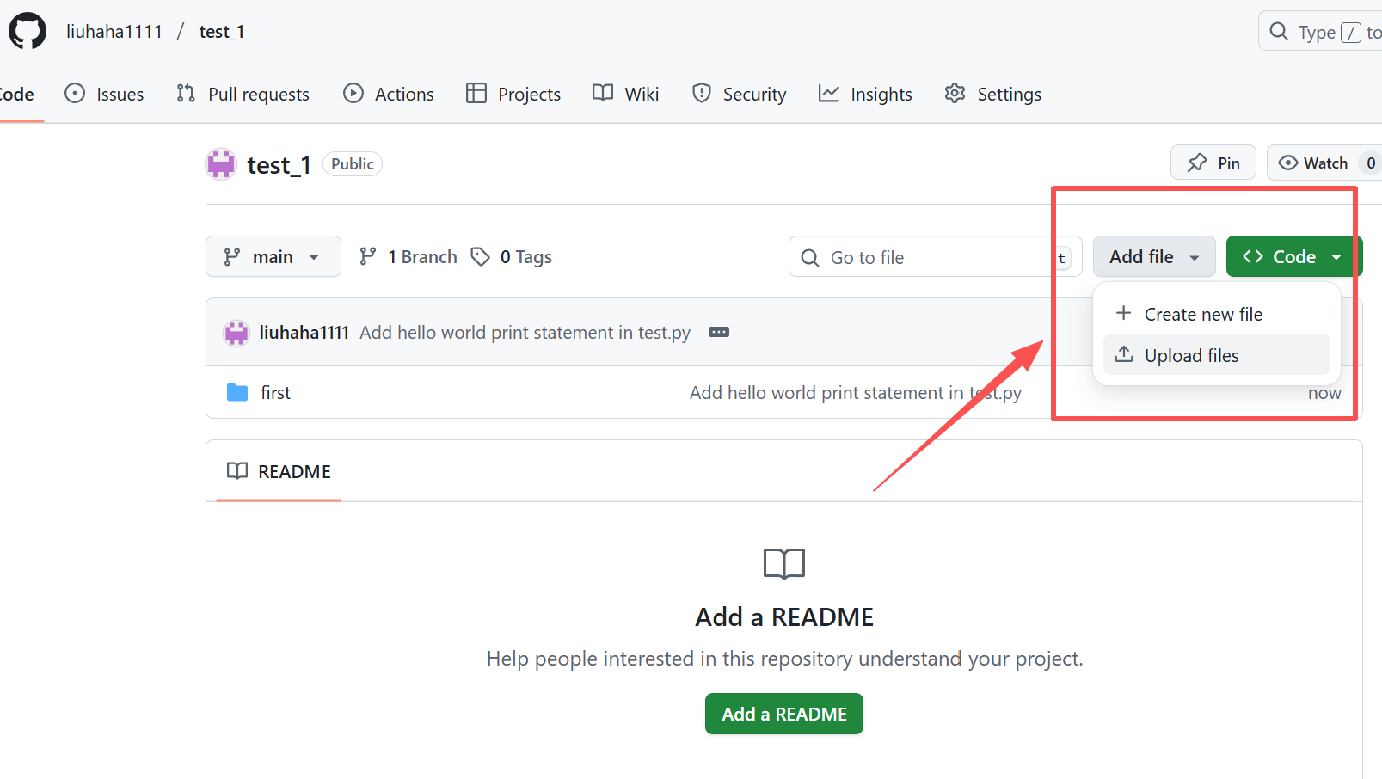
Task: Click the Public visibility badge
Action: click(x=353, y=164)
